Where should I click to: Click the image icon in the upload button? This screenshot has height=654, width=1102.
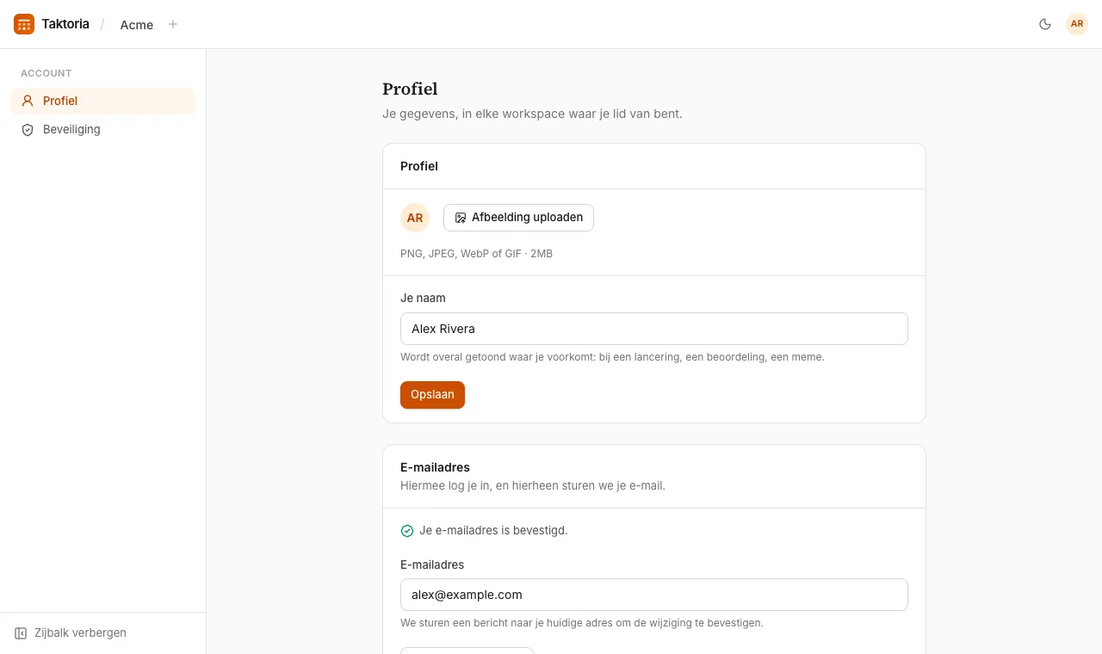tap(461, 218)
